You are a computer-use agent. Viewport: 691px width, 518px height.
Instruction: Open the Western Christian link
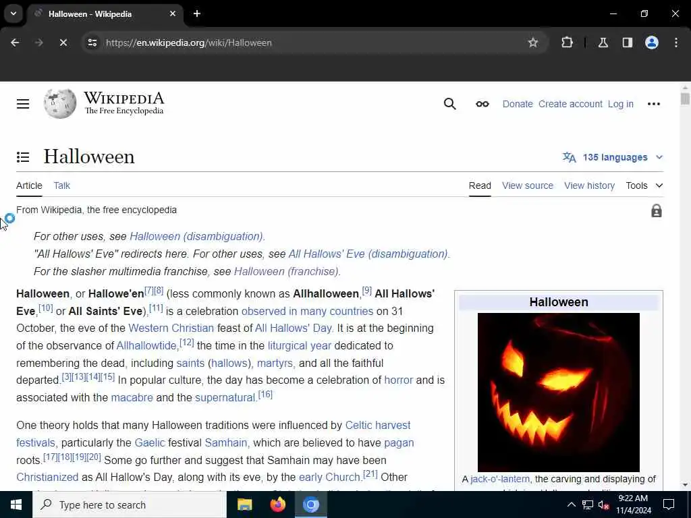pyautogui.click(x=171, y=328)
